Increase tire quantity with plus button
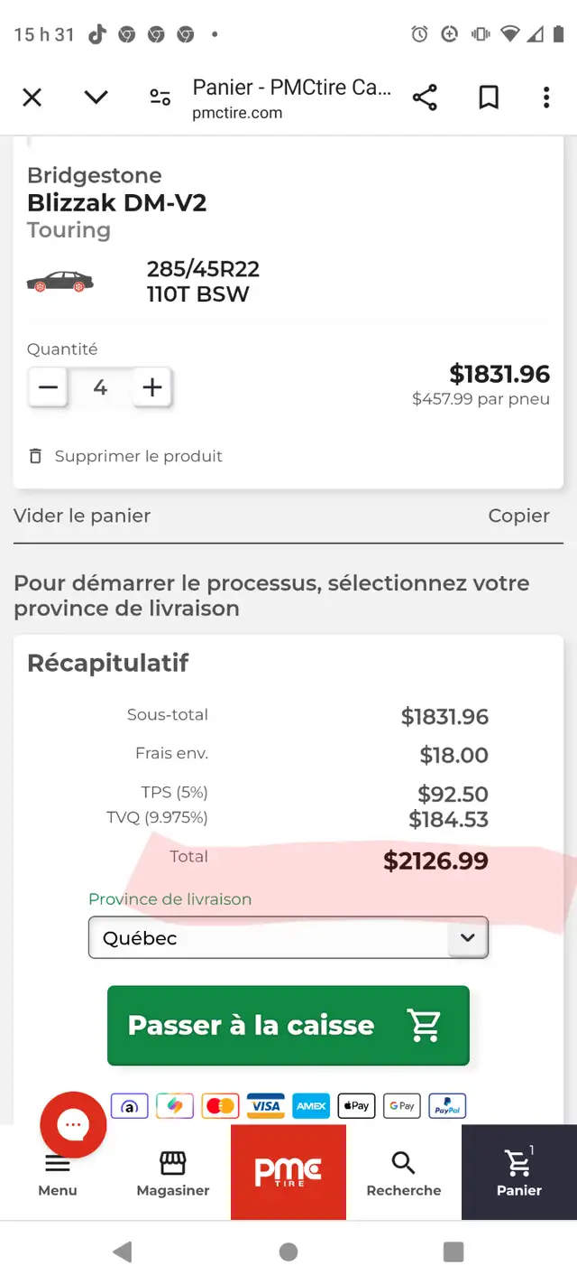Image resolution: width=577 pixels, height=1284 pixels. (152, 388)
